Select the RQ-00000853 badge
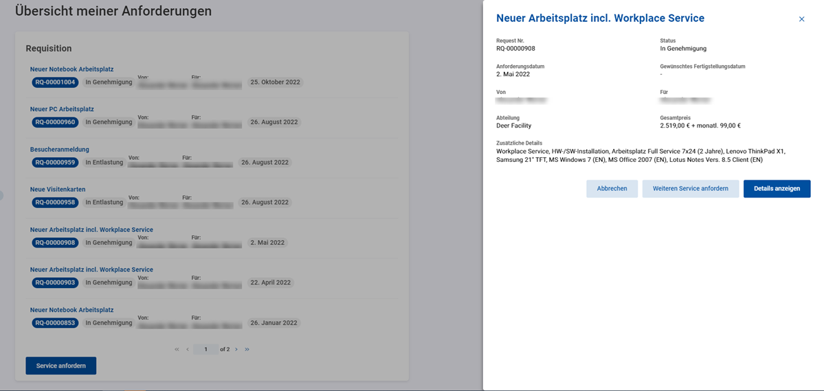The image size is (824, 391). click(x=55, y=323)
